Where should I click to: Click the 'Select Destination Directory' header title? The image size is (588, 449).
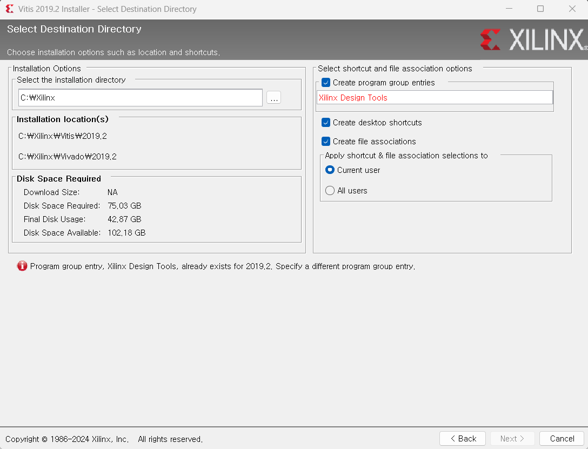tap(74, 29)
